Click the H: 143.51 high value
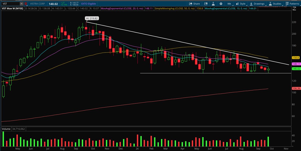The height and width of the screenshot is (151, 301). pyautogui.click(x=58, y=9)
